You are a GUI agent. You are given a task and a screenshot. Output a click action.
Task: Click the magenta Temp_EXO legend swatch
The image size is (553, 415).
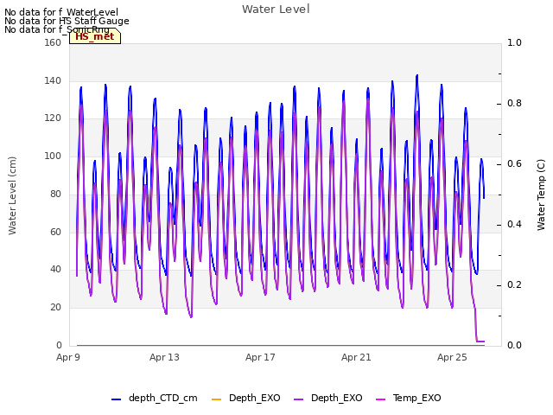(380, 399)
